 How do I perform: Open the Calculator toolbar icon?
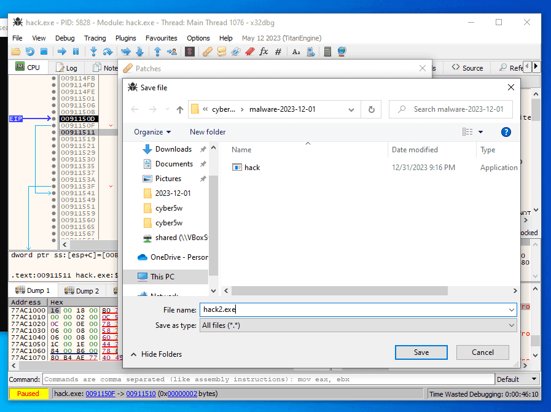[x=329, y=51]
